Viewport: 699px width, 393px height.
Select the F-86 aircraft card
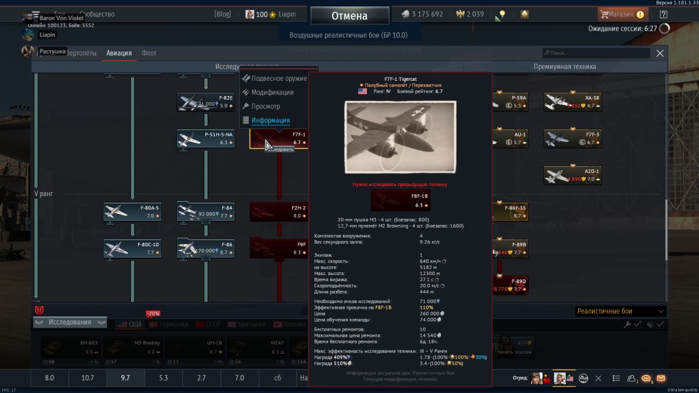(206, 248)
